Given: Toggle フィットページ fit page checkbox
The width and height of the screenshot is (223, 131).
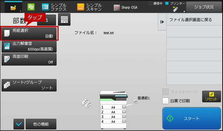Looking at the screenshot, I should 165,92.
